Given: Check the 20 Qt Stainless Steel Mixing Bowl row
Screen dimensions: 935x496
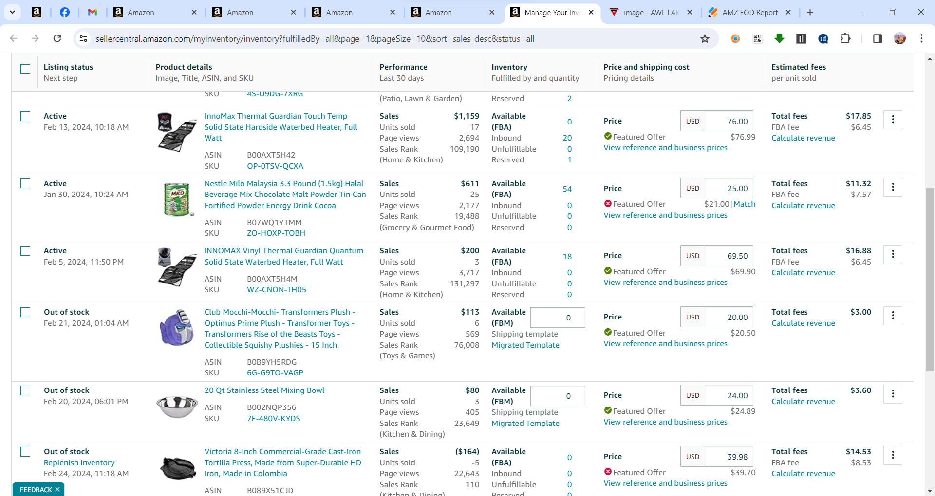Looking at the screenshot, I should click(x=25, y=390).
